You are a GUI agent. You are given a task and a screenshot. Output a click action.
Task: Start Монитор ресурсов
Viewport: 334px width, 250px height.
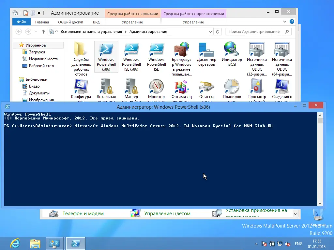pyautogui.click(x=157, y=88)
